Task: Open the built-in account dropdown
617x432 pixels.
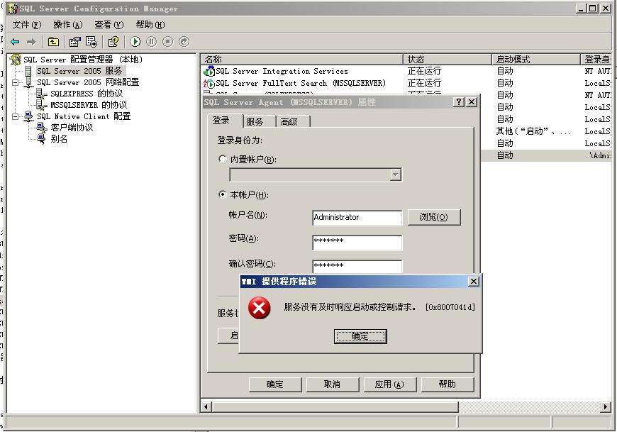Action: pyautogui.click(x=396, y=175)
